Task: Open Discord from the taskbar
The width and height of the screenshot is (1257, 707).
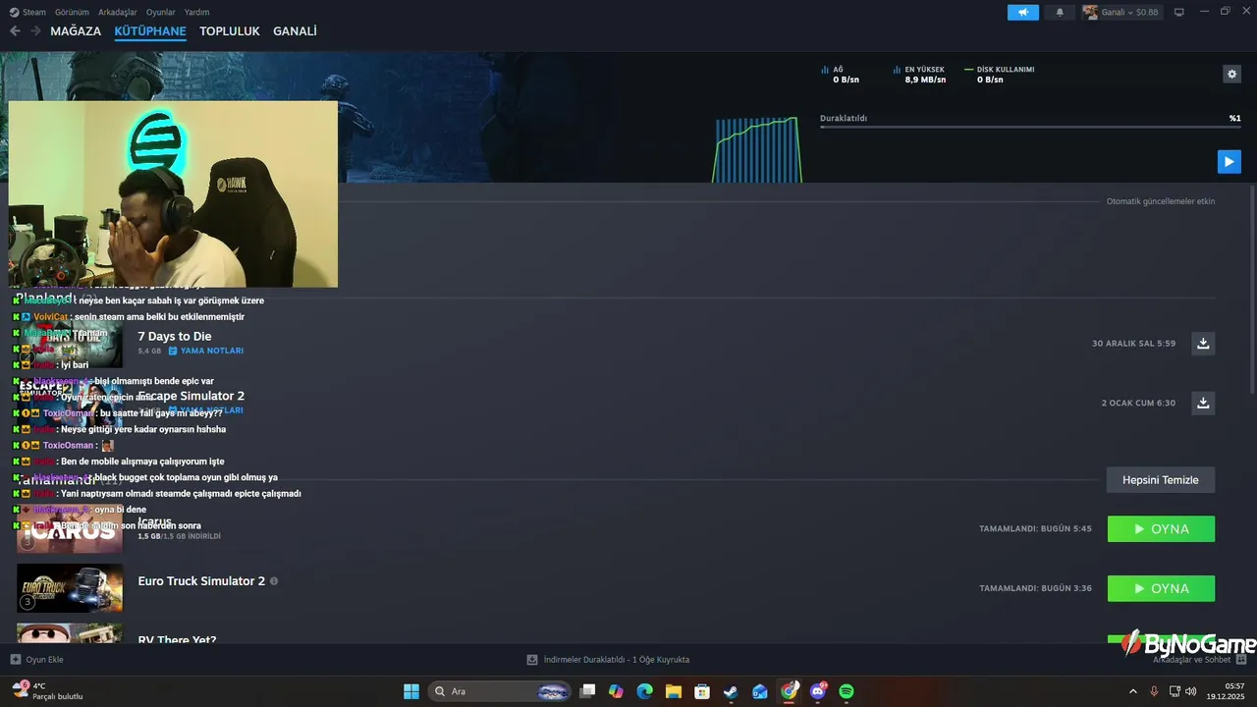Action: (x=818, y=691)
